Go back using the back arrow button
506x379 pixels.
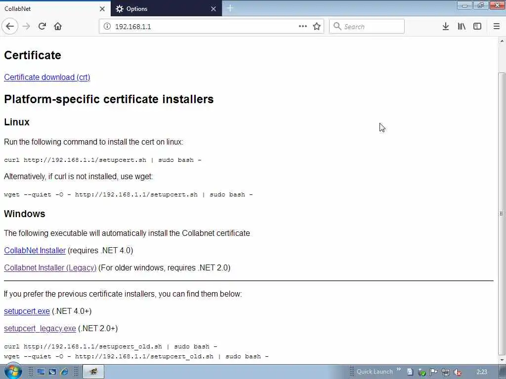[x=10, y=26]
